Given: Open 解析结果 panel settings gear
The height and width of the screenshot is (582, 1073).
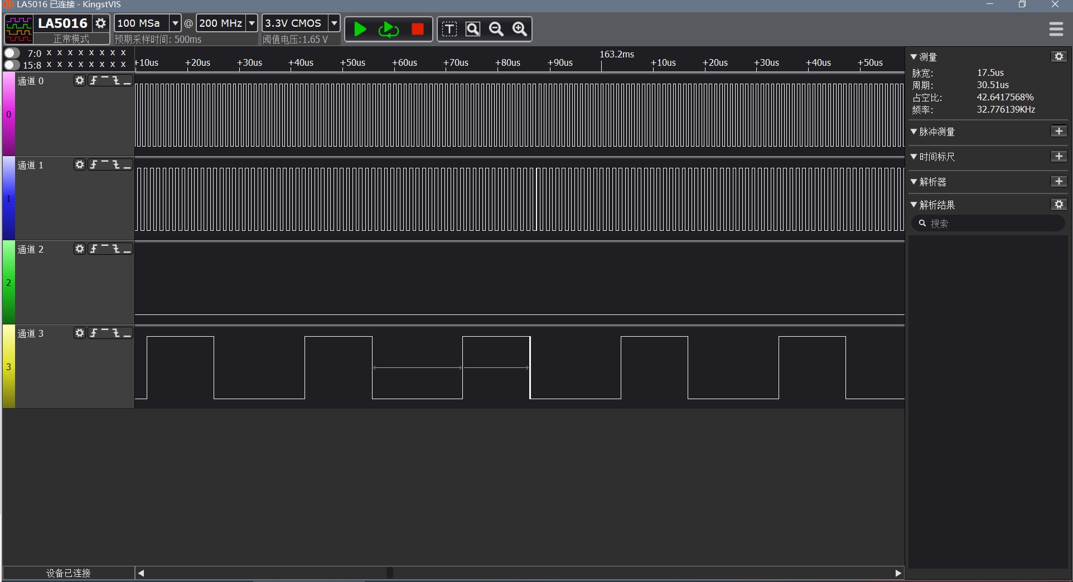Looking at the screenshot, I should click(1058, 204).
